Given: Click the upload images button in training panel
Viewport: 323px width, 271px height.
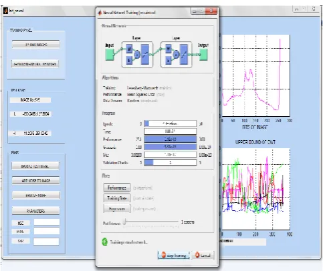Looking at the screenshot, I should point(36,45).
